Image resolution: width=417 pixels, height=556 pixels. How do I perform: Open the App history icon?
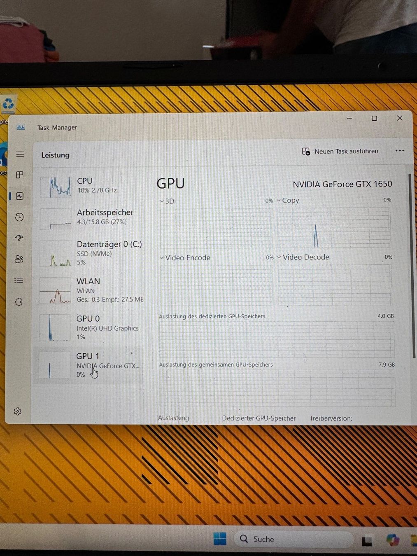pos(19,217)
